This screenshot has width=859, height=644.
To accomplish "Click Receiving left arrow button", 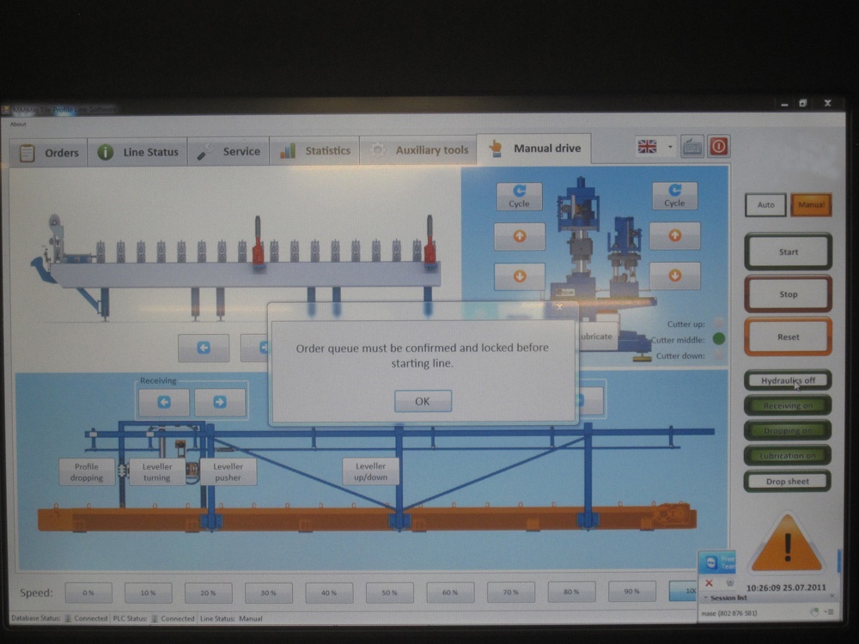I will [164, 402].
